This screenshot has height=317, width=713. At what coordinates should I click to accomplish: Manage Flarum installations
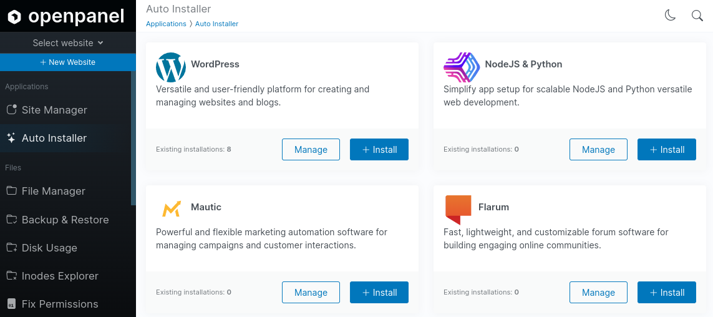click(x=598, y=293)
